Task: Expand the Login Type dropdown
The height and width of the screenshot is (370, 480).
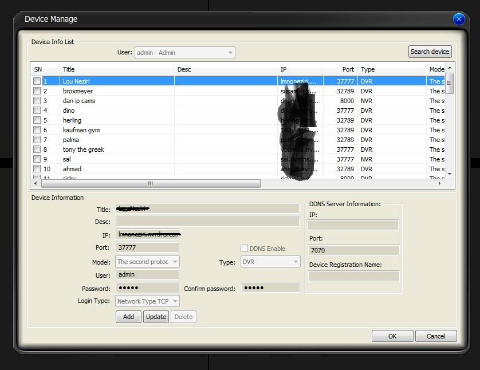Action: (148, 301)
